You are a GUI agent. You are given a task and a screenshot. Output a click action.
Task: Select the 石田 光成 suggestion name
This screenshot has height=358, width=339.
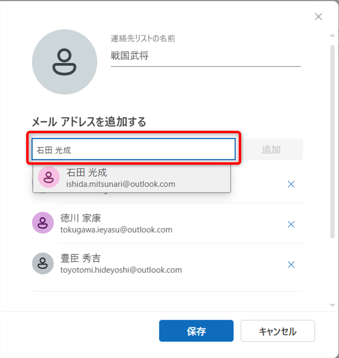click(87, 172)
